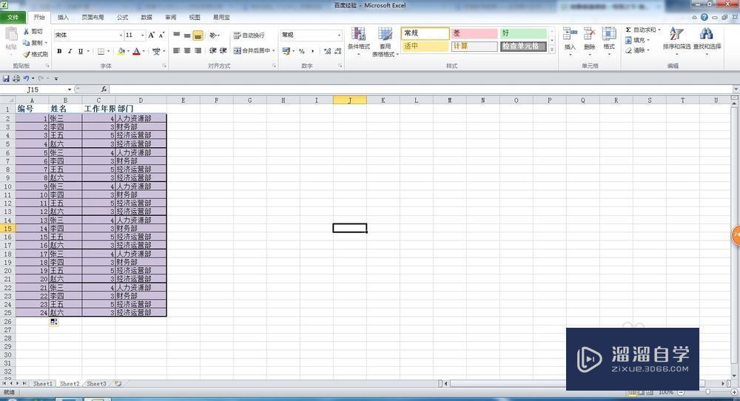Apply percent style icon
Viewport: 740px width, 401px height.
point(302,51)
